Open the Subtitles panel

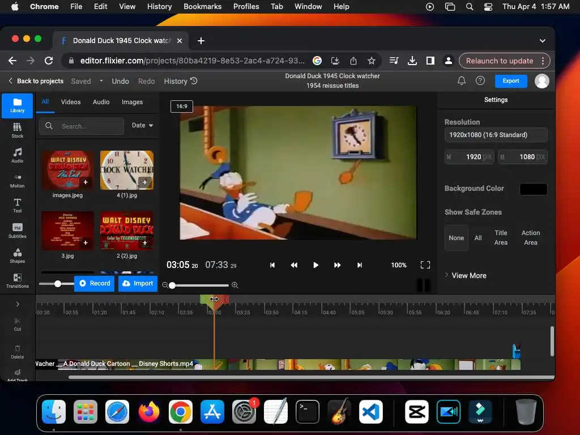[18, 231]
